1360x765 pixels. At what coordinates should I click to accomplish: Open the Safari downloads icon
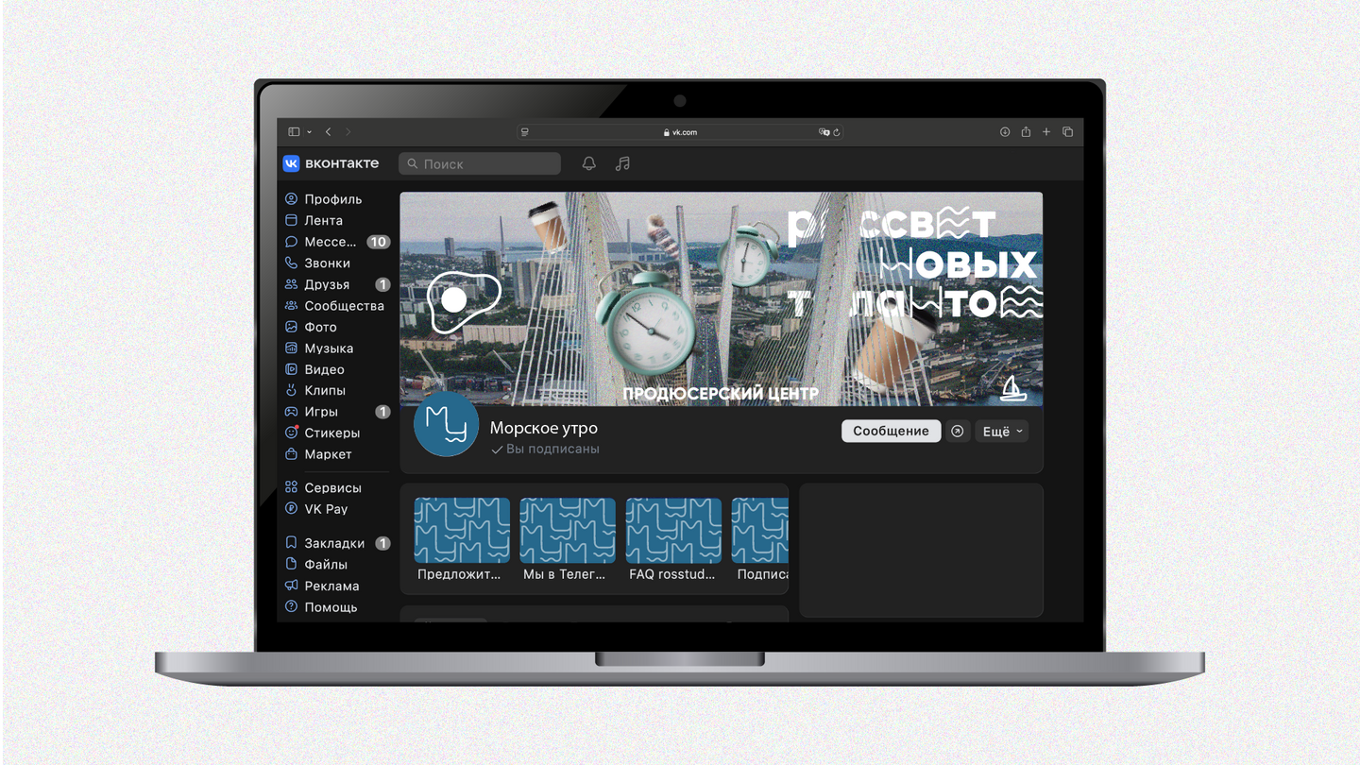(1005, 132)
